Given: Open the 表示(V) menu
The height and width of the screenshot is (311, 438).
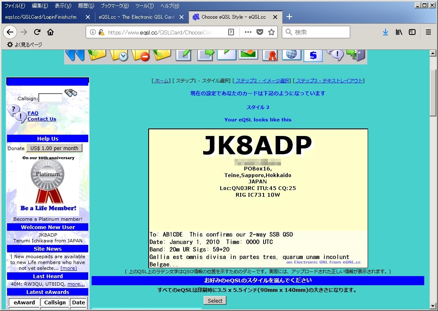Looking at the screenshot, I should click(63, 5).
